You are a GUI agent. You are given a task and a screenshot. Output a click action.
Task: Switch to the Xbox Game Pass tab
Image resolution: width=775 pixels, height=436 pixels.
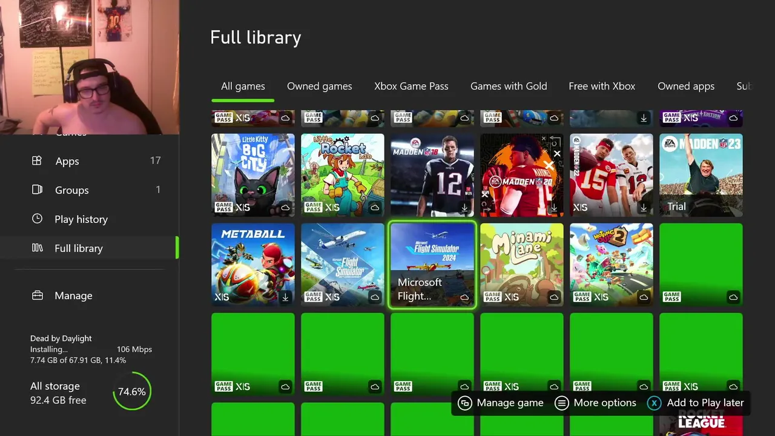click(411, 86)
